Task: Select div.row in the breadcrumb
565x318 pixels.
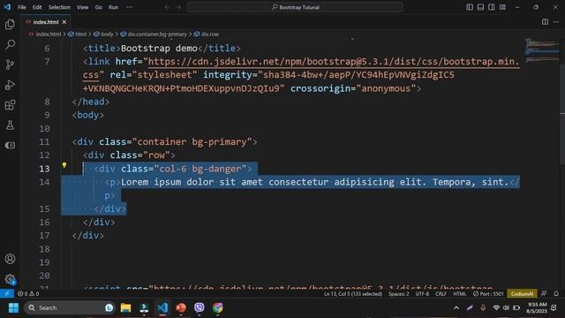Action: coord(210,34)
